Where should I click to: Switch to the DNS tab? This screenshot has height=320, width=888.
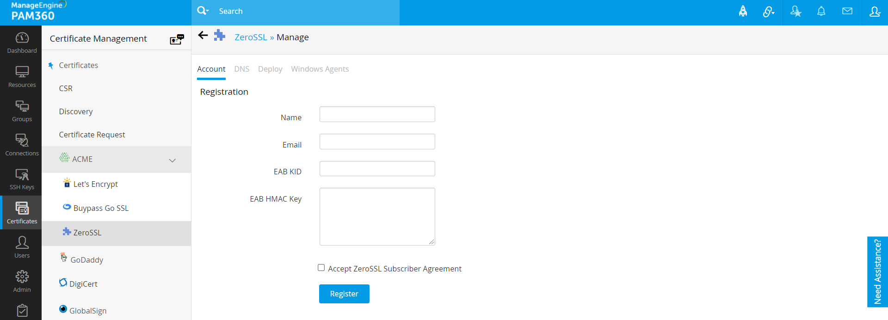click(241, 69)
